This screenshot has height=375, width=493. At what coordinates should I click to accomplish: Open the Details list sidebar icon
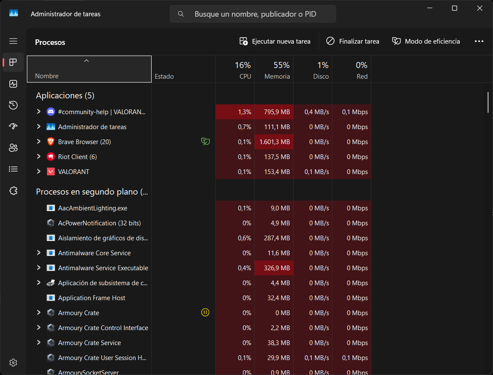tap(13, 169)
